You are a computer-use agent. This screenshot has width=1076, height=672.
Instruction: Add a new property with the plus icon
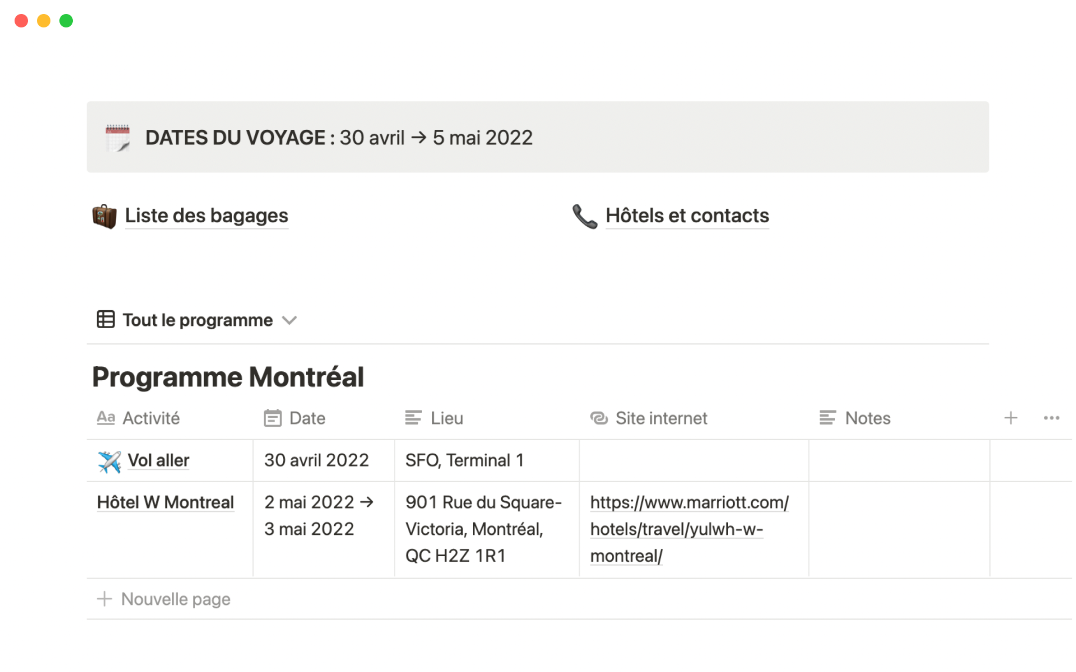1010,418
